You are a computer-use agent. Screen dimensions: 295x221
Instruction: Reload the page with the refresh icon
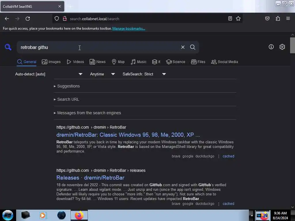point(28,19)
